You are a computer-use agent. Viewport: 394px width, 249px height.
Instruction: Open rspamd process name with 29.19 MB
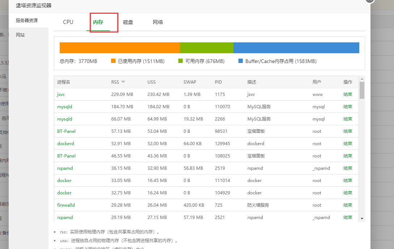coord(65,218)
